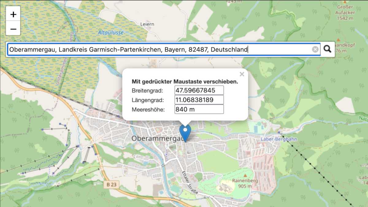368x207 pixels.
Task: Close the coordinates popup
Action: tap(242, 74)
